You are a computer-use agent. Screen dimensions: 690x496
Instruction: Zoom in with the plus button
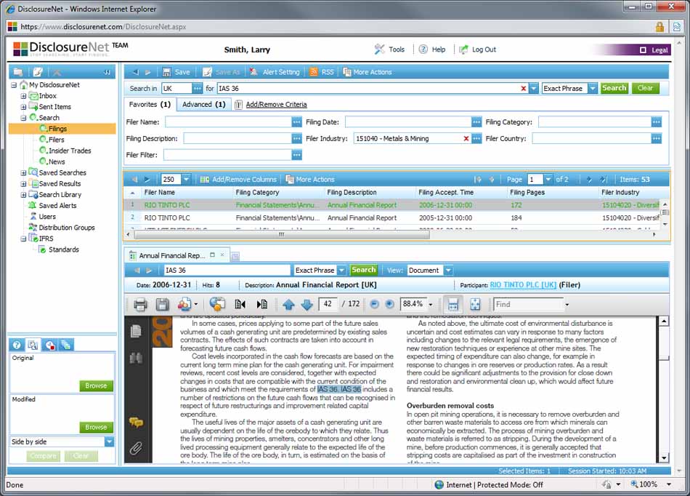(389, 304)
